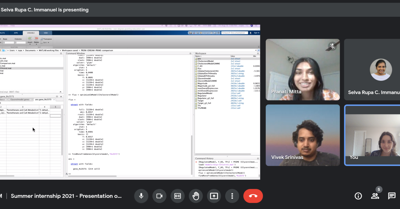
Task: Open the chat panel
Action: (x=392, y=196)
